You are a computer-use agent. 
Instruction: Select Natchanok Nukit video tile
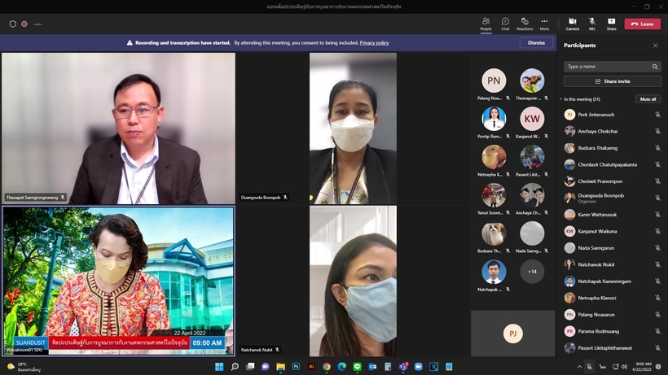354,281
